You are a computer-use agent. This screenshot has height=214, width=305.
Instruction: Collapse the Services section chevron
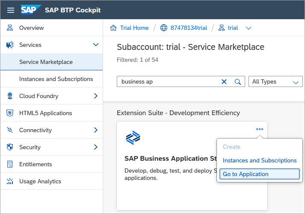pyautogui.click(x=96, y=45)
